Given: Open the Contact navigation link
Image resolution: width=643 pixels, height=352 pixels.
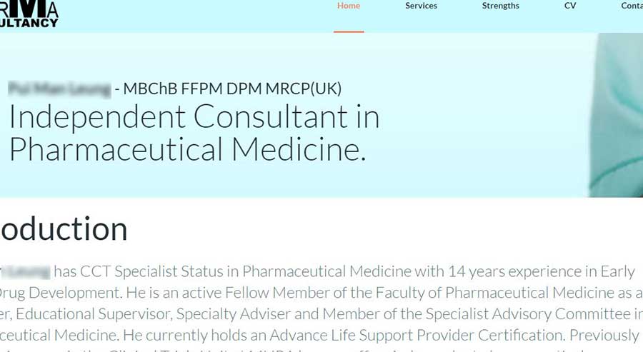Looking at the screenshot, I should [x=632, y=6].
